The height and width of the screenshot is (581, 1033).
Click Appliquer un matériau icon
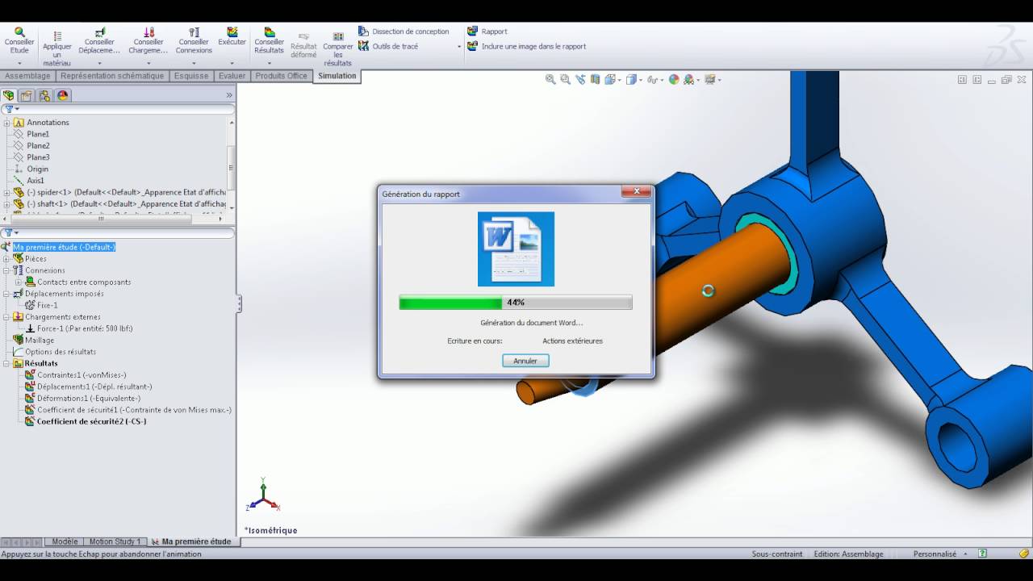[57, 36]
